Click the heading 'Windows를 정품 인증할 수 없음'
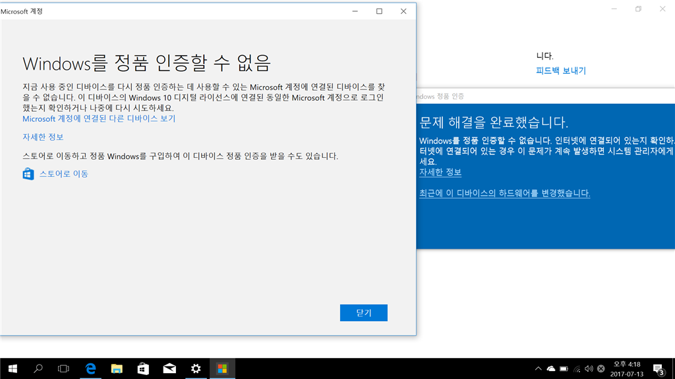This screenshot has width=675, height=379. (x=147, y=64)
